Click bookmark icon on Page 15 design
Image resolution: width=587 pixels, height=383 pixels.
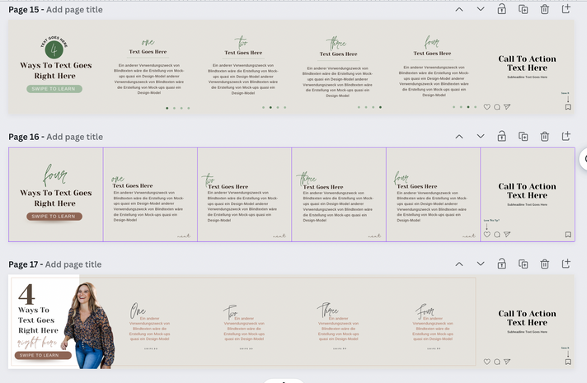tap(568, 107)
